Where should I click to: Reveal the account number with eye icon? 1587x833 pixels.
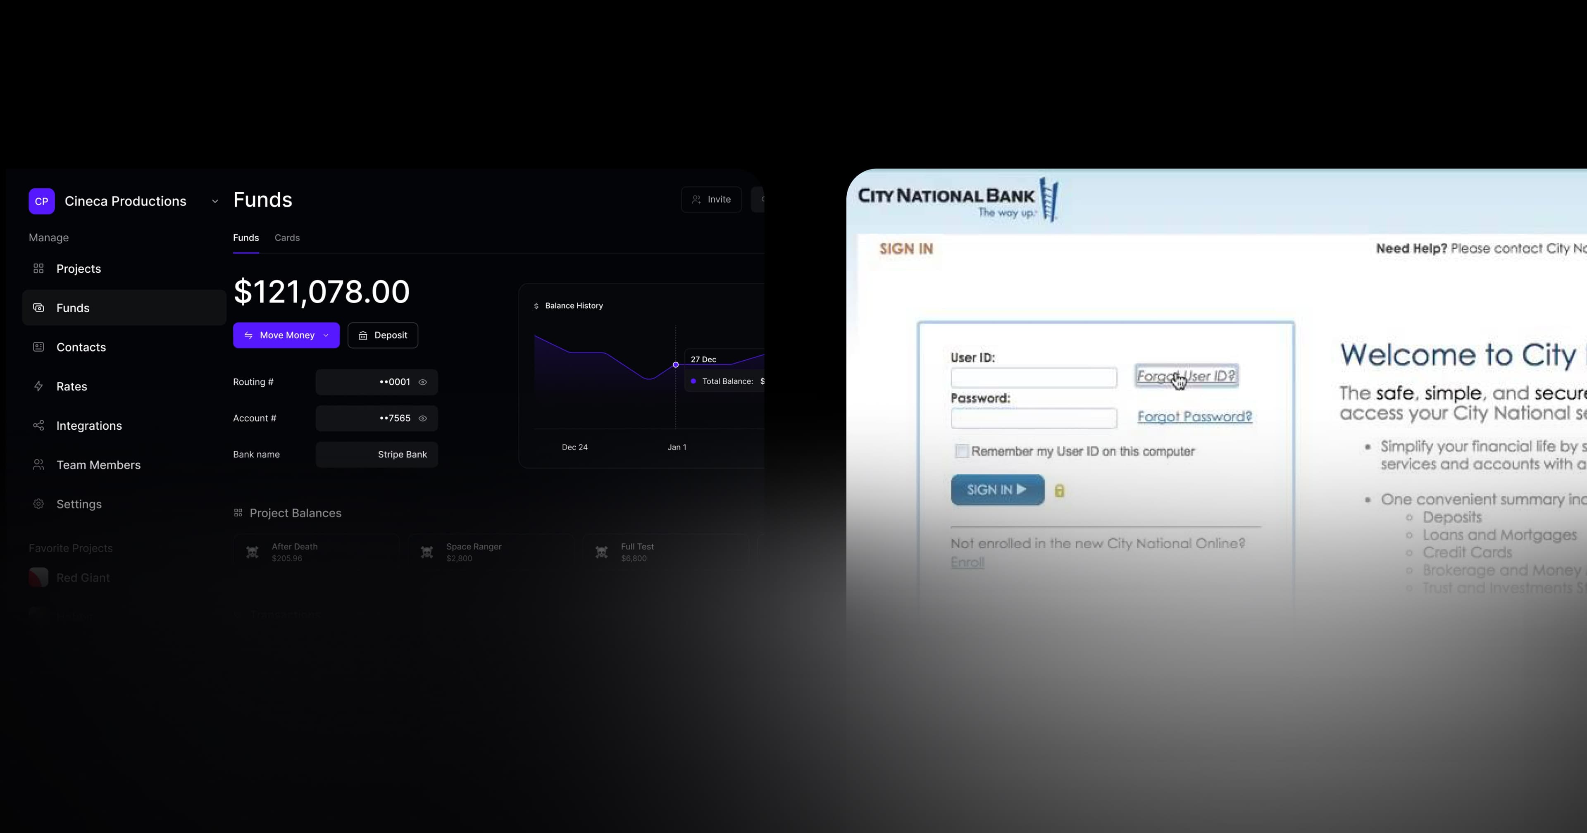(x=423, y=418)
